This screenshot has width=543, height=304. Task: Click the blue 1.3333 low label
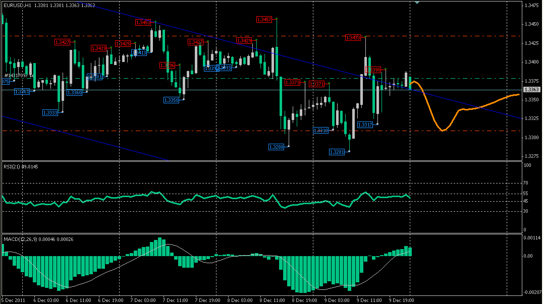pos(50,113)
